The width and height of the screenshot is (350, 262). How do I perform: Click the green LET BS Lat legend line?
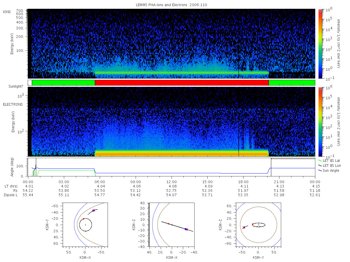tap(320, 161)
